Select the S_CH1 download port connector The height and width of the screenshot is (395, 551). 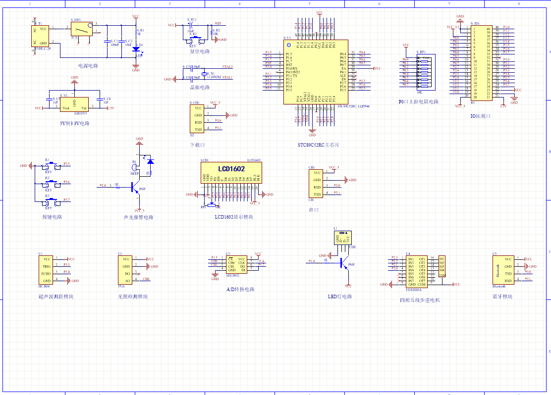(198, 119)
